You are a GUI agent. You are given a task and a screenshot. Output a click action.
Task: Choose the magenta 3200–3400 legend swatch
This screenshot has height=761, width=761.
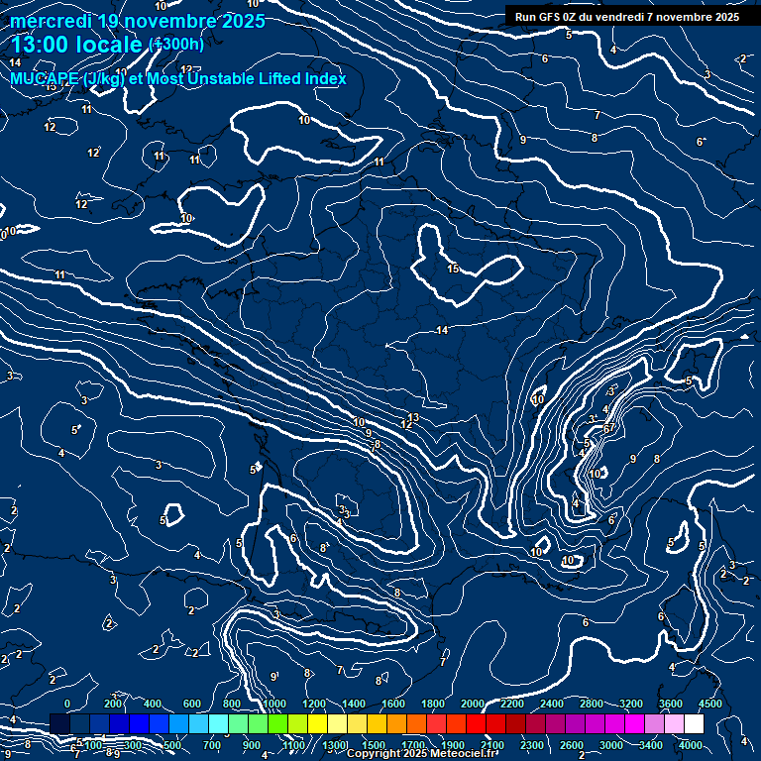[x=634, y=723]
